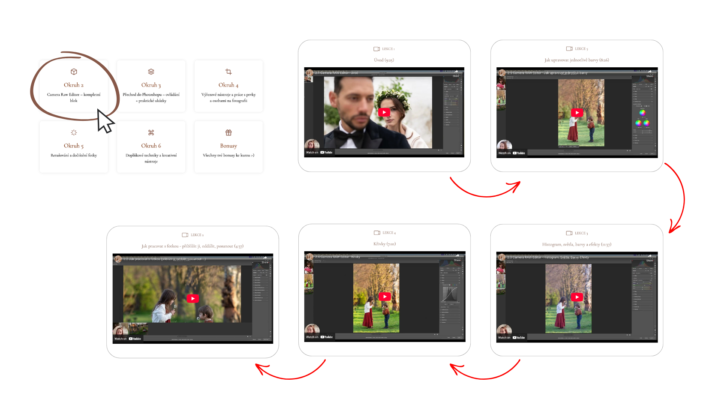This screenshot has height=396, width=703.
Task: Click the command icon above Okruh 6
Action: click(x=151, y=132)
